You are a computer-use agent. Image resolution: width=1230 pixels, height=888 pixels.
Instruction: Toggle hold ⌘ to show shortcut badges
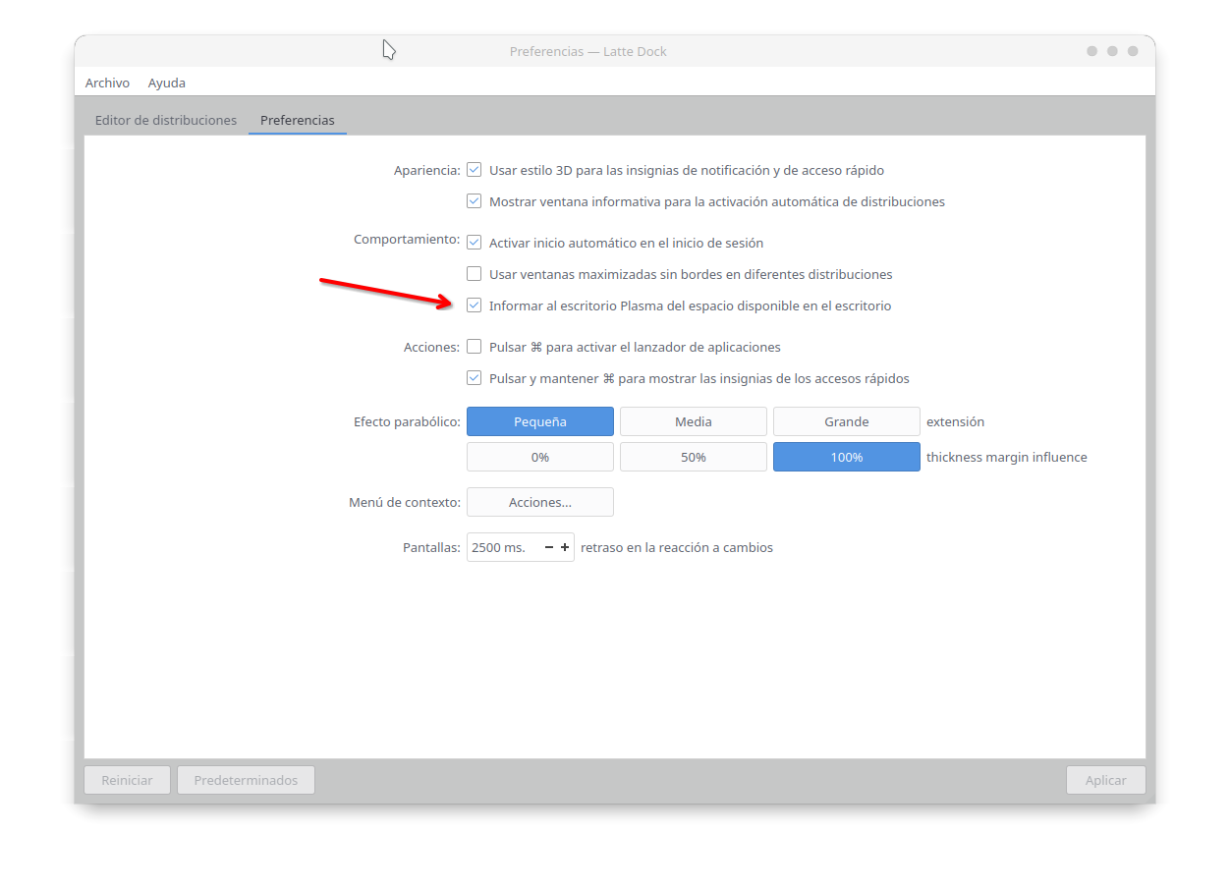[475, 378]
